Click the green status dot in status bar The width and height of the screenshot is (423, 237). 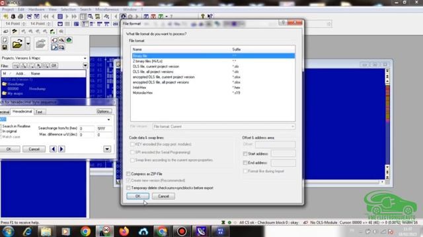(x=229, y=223)
